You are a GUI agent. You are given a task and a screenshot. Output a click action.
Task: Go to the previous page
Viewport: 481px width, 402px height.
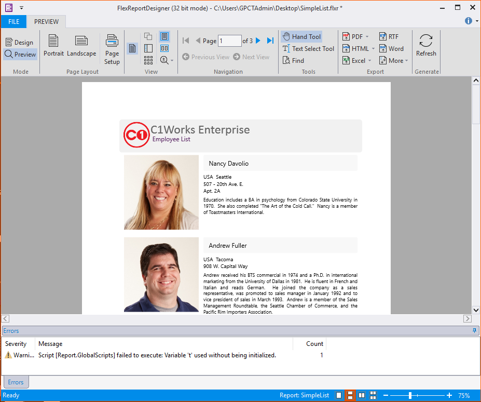click(x=198, y=41)
